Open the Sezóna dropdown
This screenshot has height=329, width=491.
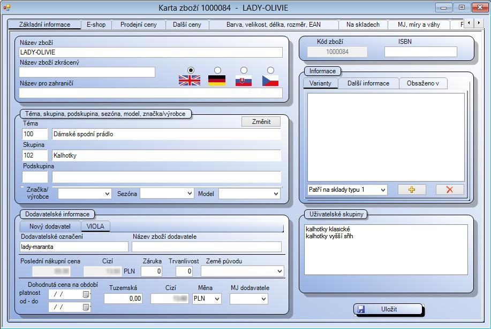[x=190, y=194]
